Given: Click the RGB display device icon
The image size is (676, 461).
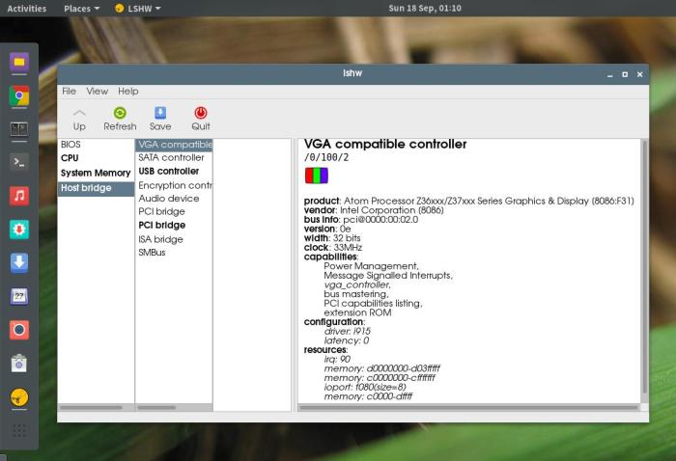Looking at the screenshot, I should 317,176.
